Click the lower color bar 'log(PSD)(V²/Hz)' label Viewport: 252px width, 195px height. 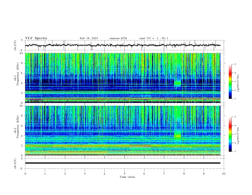[238, 135]
